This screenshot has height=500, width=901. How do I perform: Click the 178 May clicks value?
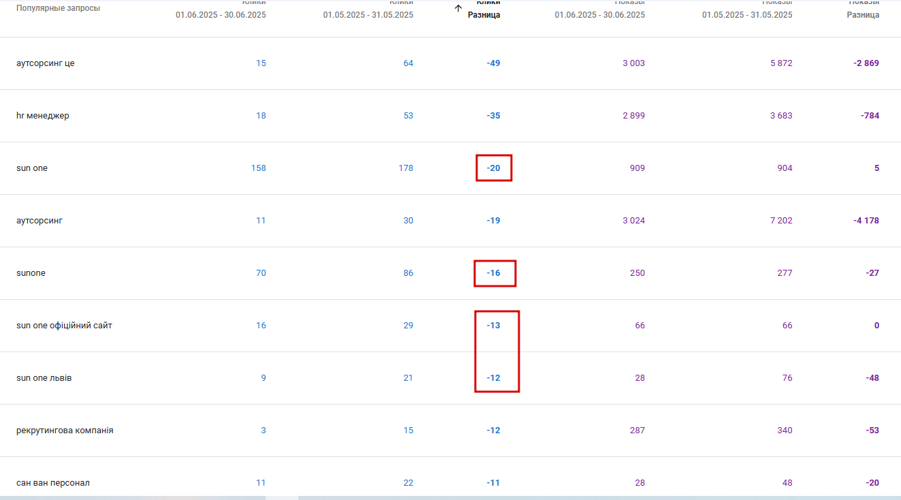point(406,168)
